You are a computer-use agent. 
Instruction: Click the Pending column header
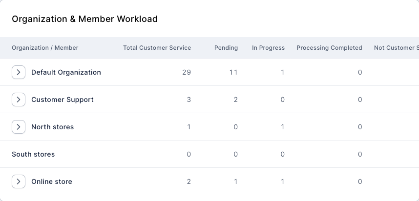[x=226, y=48]
